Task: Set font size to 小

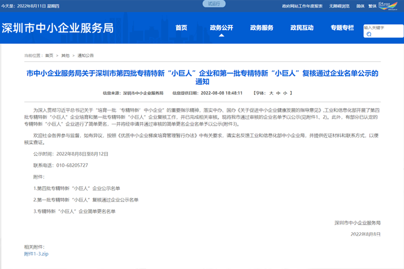Action: (285, 93)
